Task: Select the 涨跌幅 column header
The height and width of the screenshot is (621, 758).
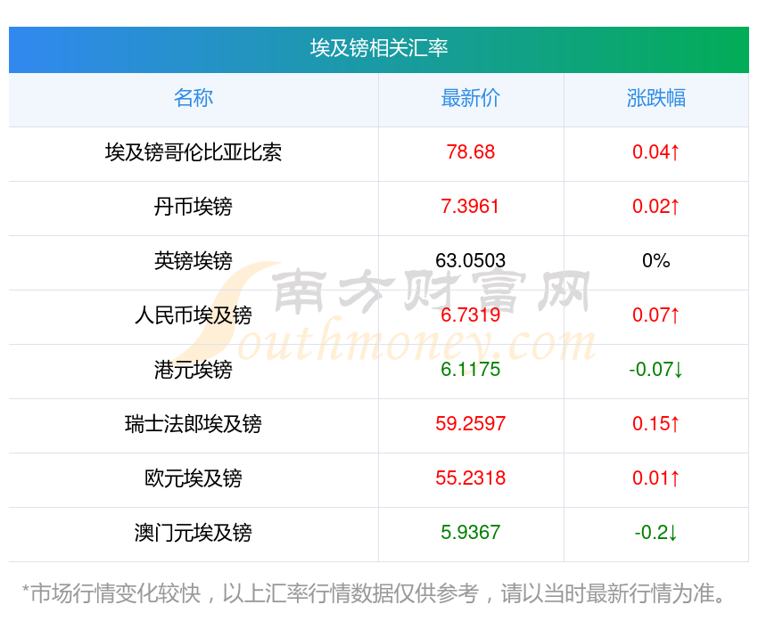Action: pyautogui.click(x=656, y=98)
